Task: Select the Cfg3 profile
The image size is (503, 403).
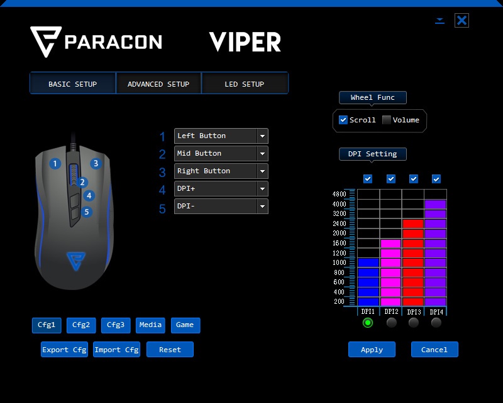Action: [116, 325]
